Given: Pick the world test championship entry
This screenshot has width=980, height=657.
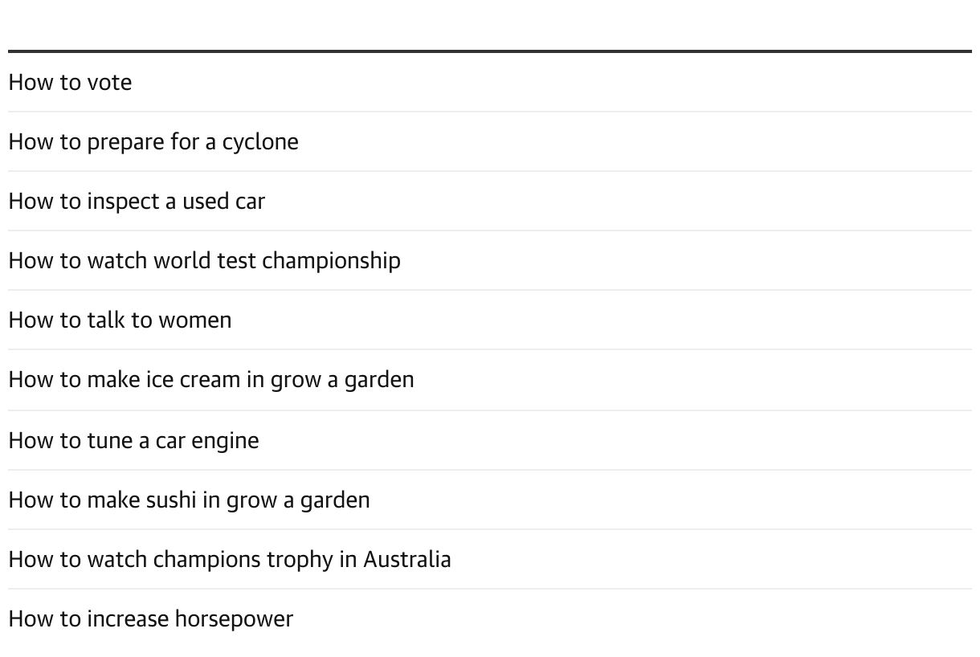Looking at the screenshot, I should click(x=204, y=261).
